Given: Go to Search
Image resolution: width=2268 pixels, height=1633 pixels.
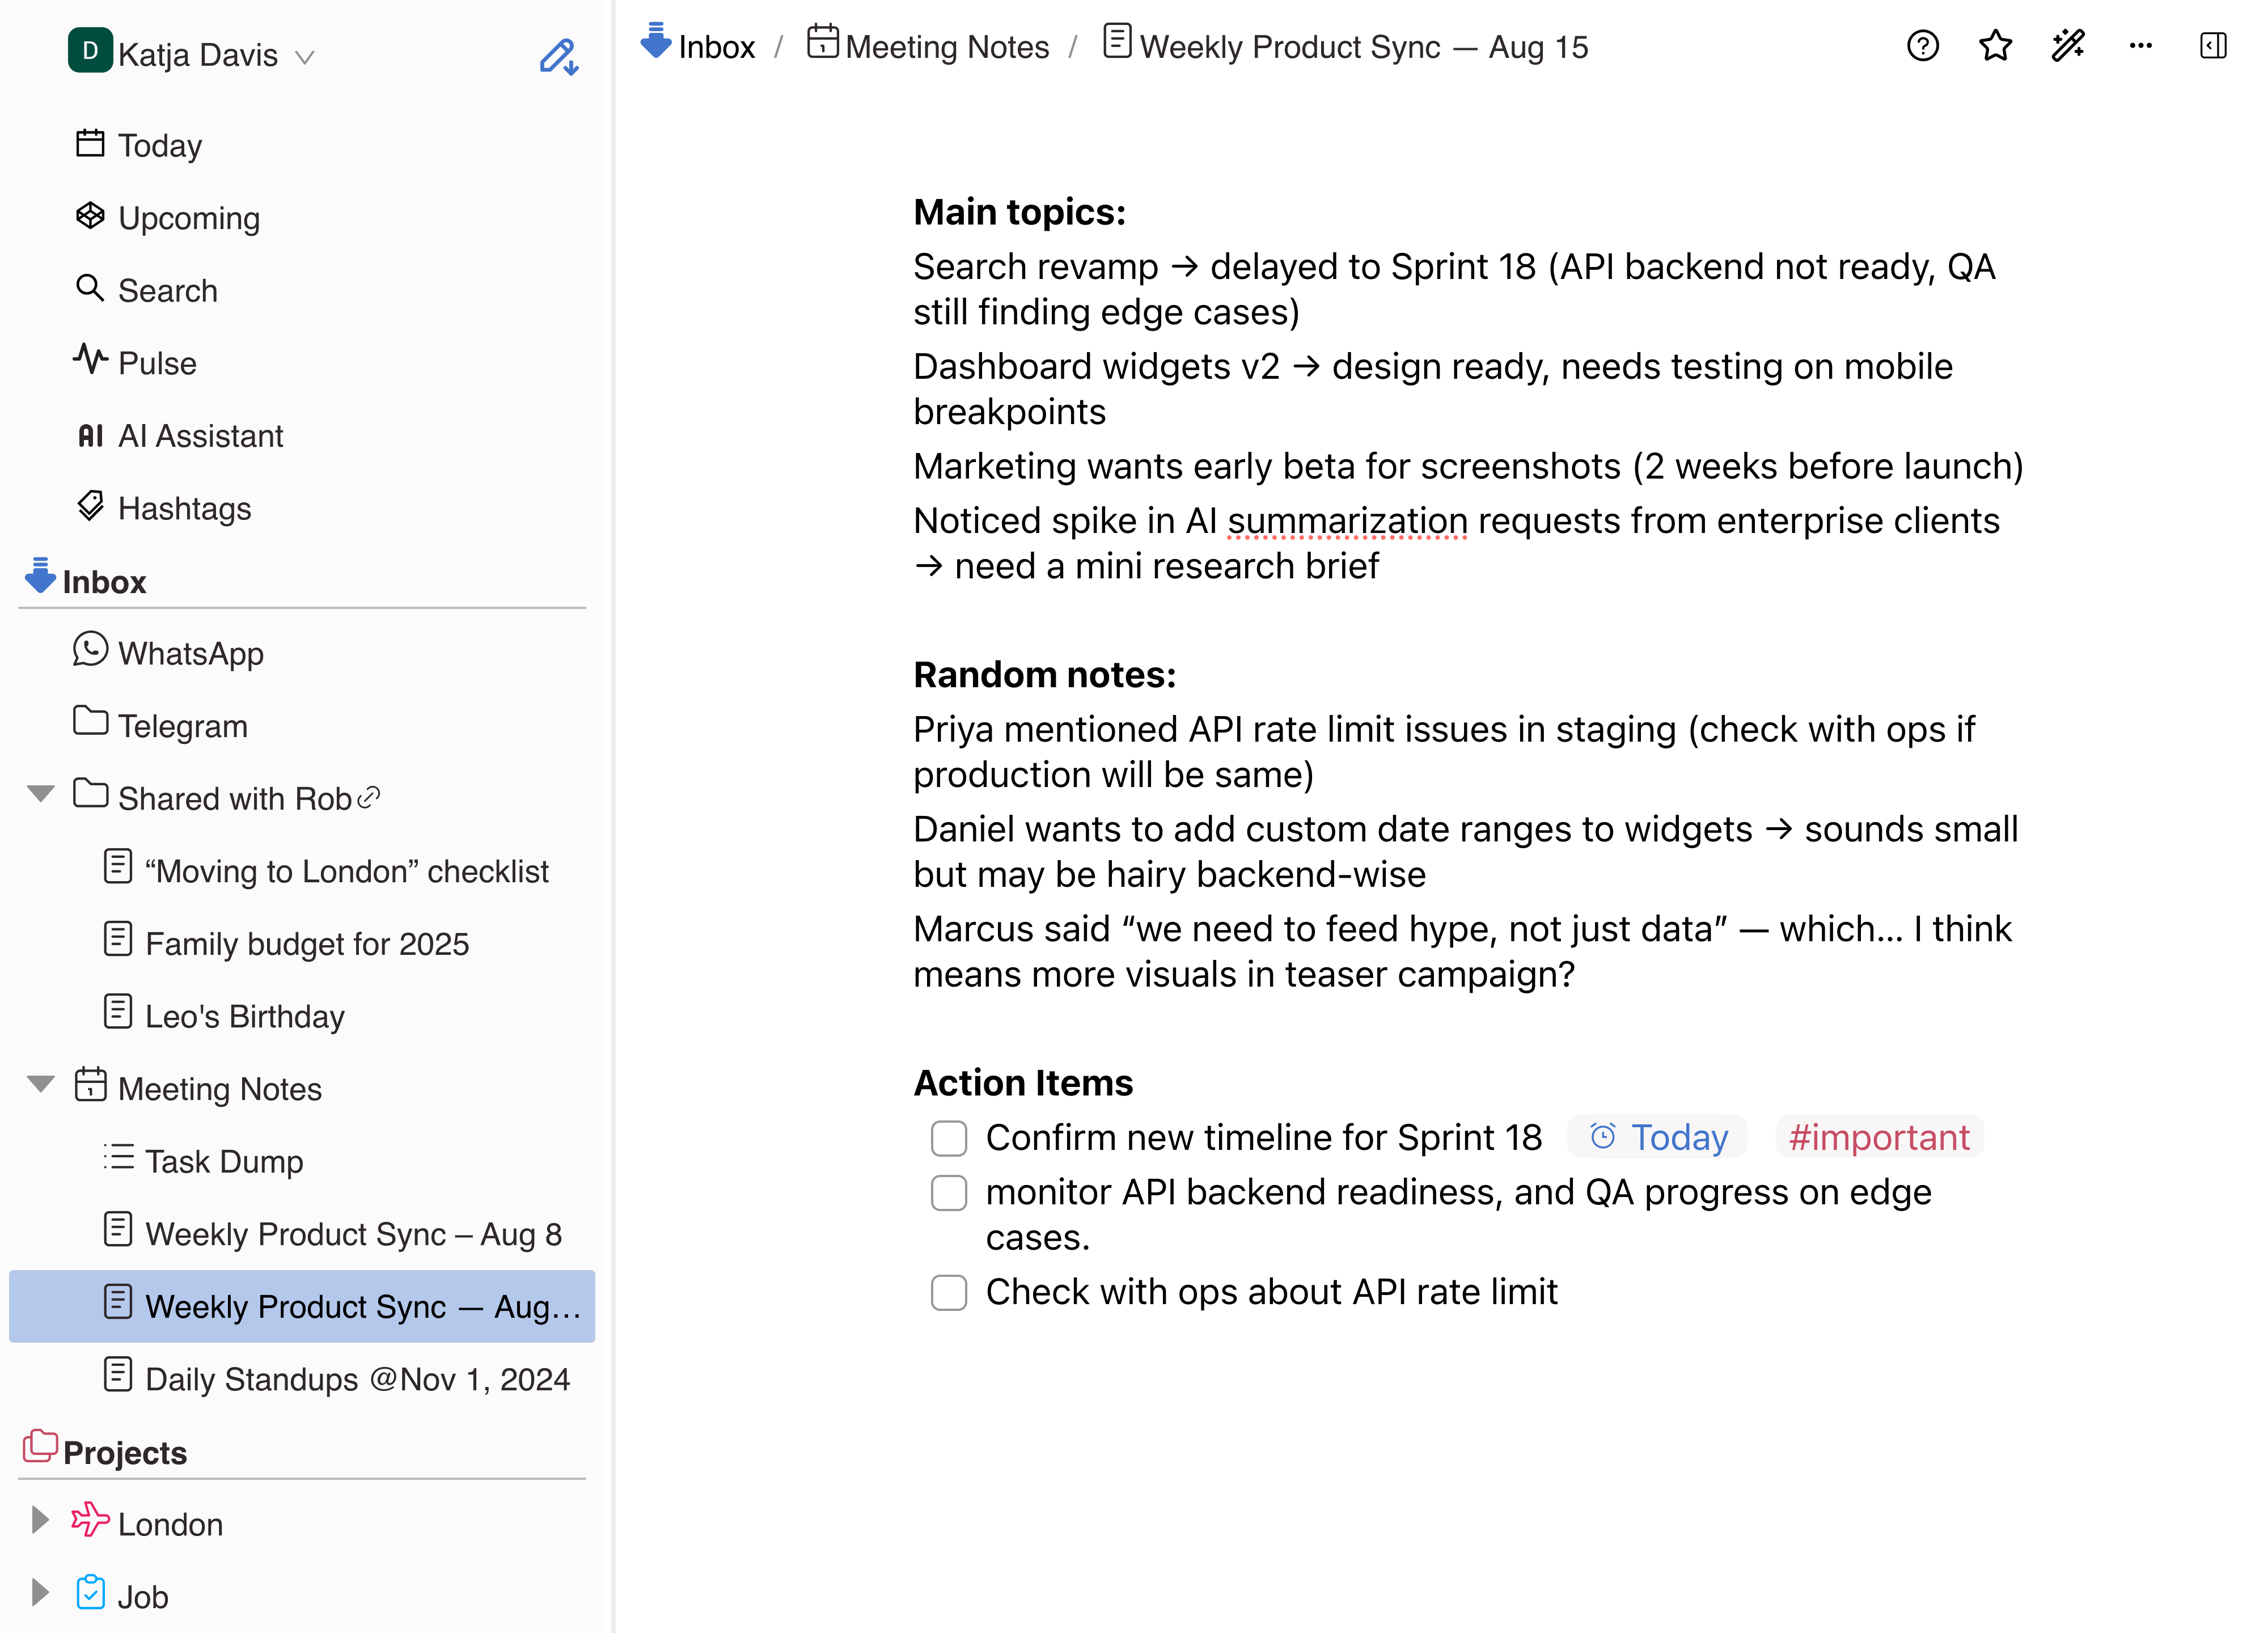Looking at the screenshot, I should click(168, 291).
